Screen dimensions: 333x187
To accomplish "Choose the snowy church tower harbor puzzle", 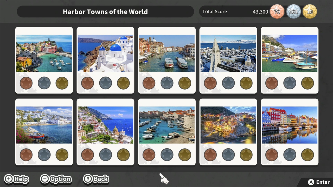I will [228, 53].
